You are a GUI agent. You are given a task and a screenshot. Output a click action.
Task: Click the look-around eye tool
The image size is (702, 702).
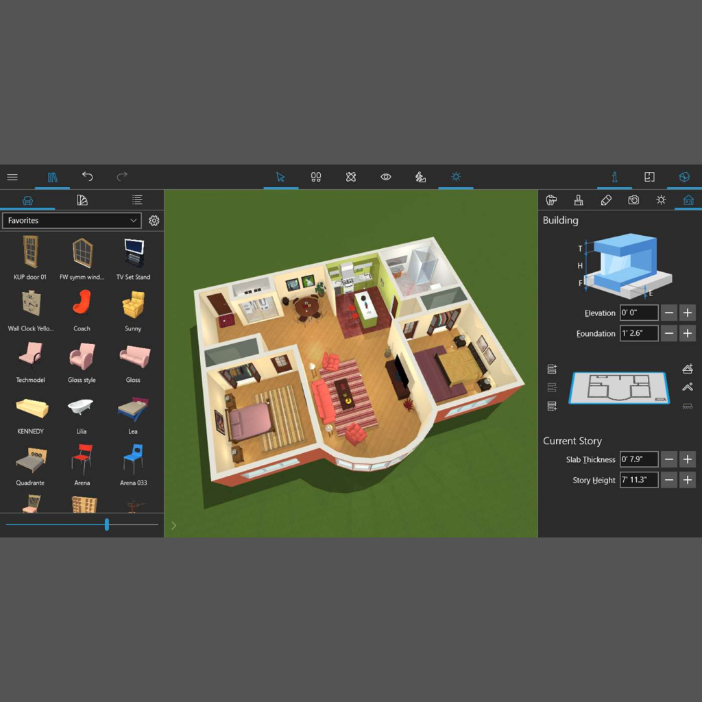click(x=386, y=177)
